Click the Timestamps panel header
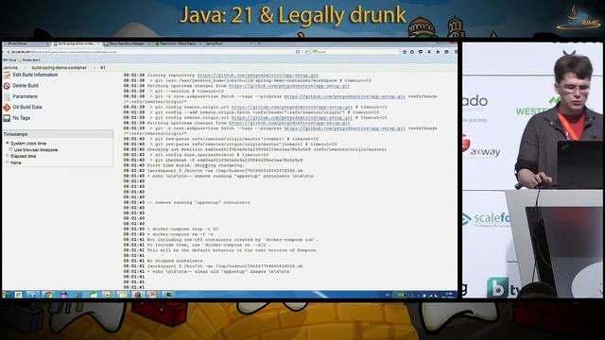The height and width of the screenshot is (340, 605). [58, 134]
